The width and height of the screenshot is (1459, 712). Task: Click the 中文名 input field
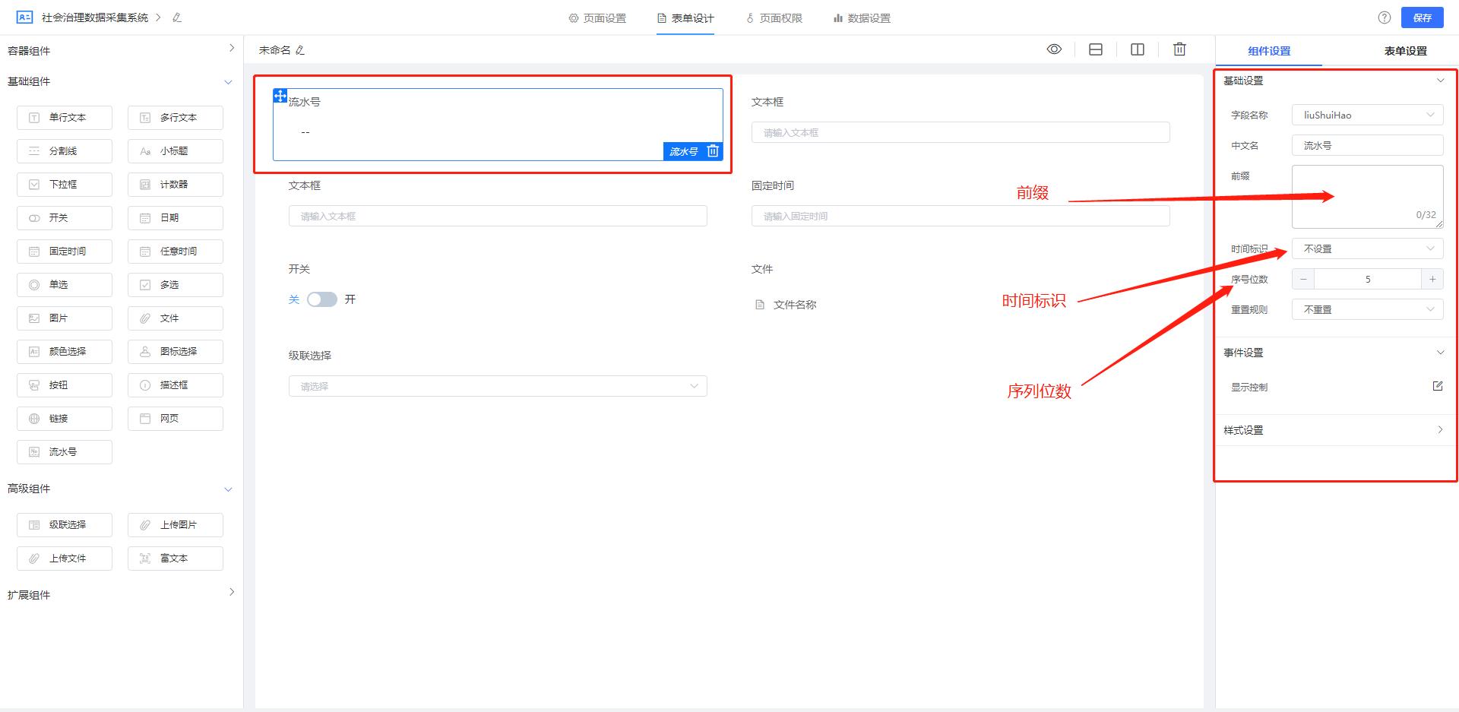click(1368, 146)
